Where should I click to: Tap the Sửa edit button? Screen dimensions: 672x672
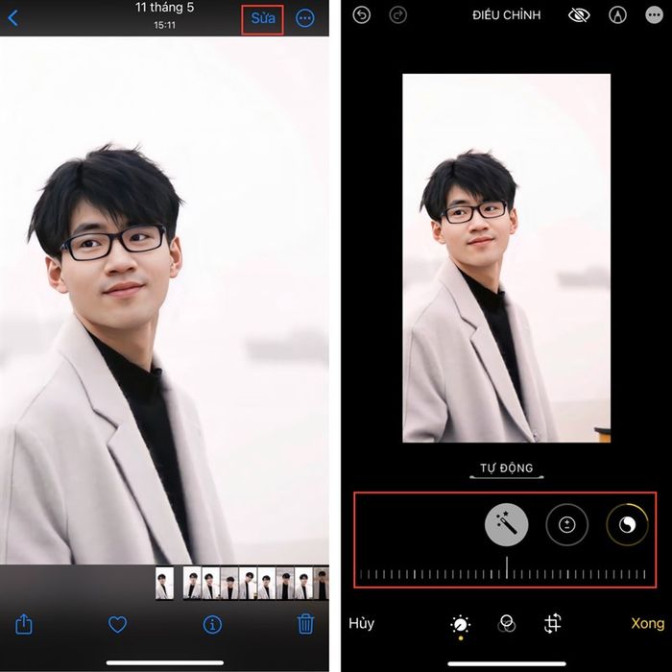tap(262, 18)
